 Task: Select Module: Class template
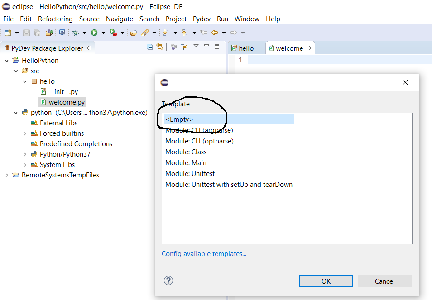[x=186, y=152]
